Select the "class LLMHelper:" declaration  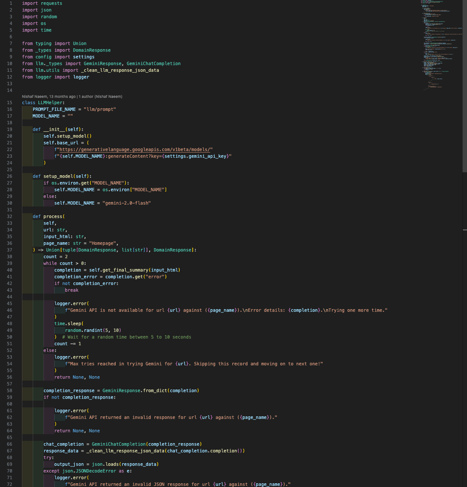(x=43, y=103)
